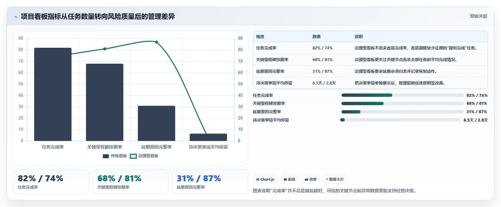Click the 双轴关联 label in header
This screenshot has height=207, width=501.
coord(479,16)
